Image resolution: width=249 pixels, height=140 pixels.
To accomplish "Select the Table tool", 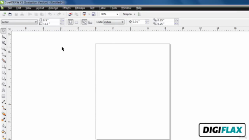I will coord(4,96).
